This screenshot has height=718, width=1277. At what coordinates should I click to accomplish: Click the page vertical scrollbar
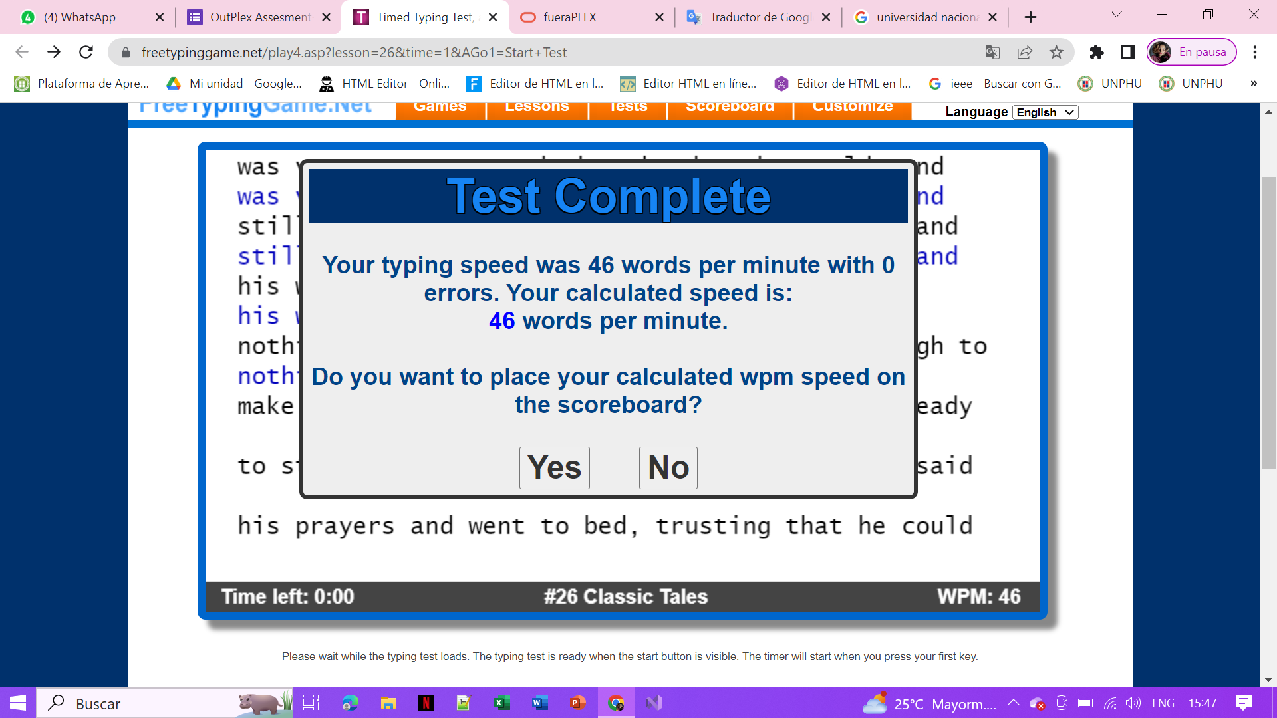pyautogui.click(x=1268, y=322)
